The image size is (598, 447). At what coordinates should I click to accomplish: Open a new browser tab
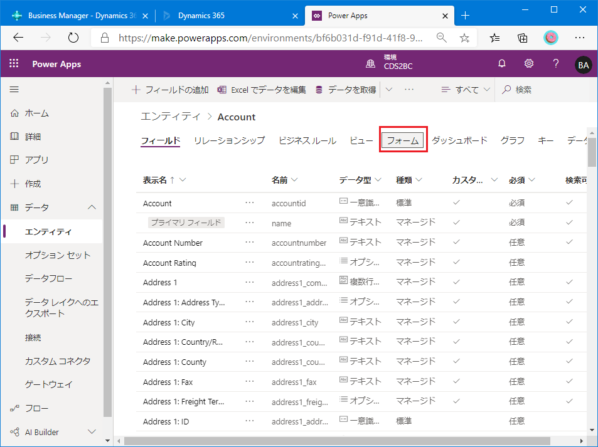pos(465,15)
